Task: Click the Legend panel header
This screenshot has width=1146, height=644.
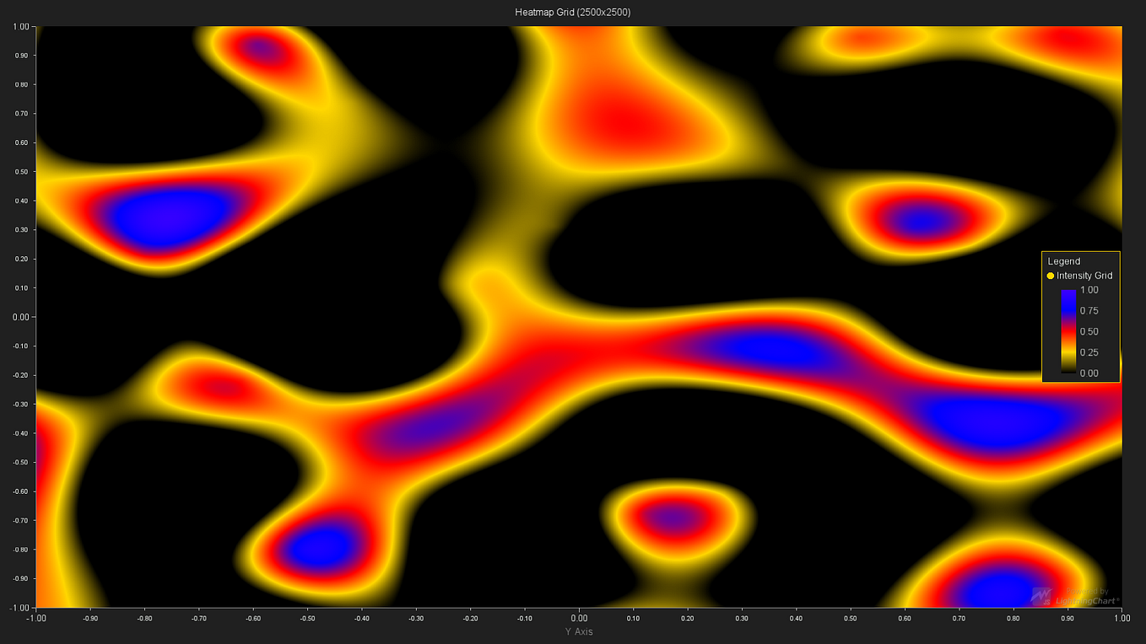Action: [x=1065, y=261]
